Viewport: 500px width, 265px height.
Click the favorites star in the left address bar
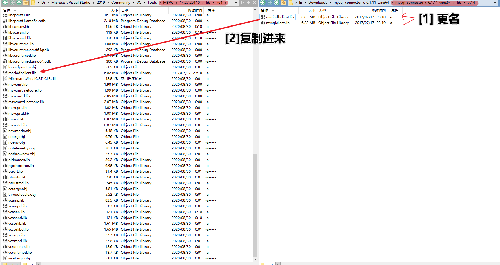[26, 3]
